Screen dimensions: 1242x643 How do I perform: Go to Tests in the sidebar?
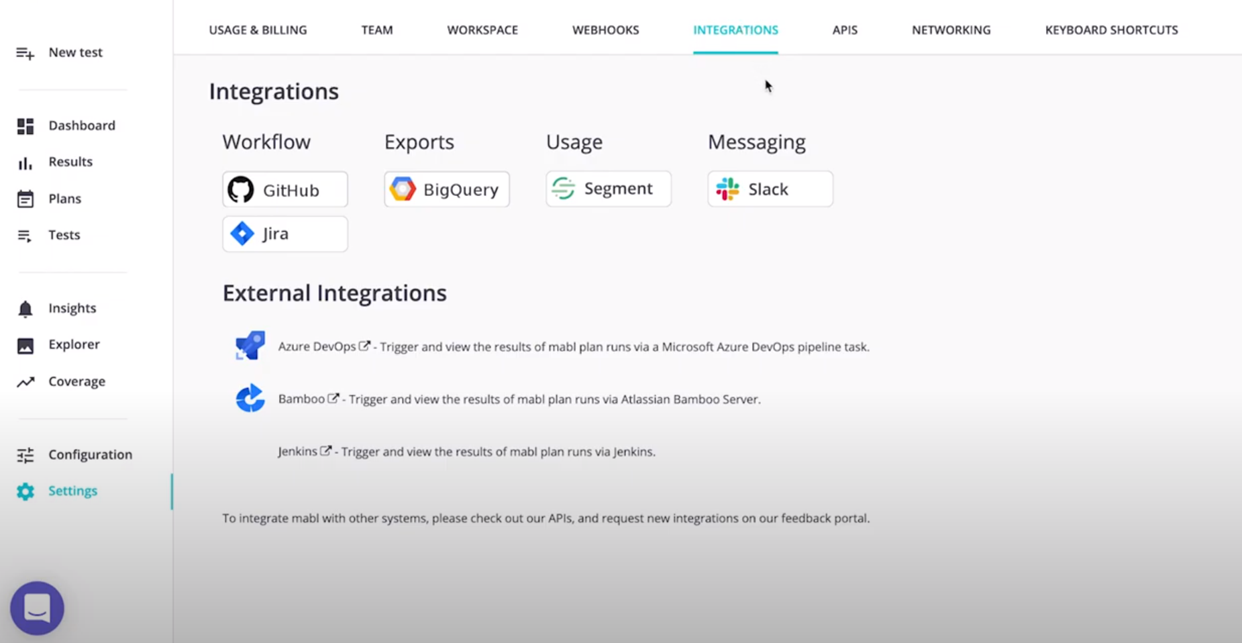pyautogui.click(x=64, y=235)
